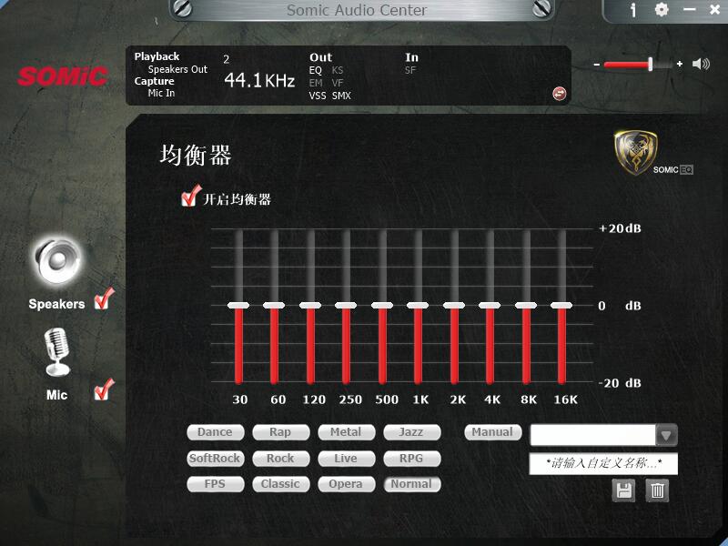Click the minus volume decrease button
This screenshot has height=546, width=728.
tap(597, 64)
